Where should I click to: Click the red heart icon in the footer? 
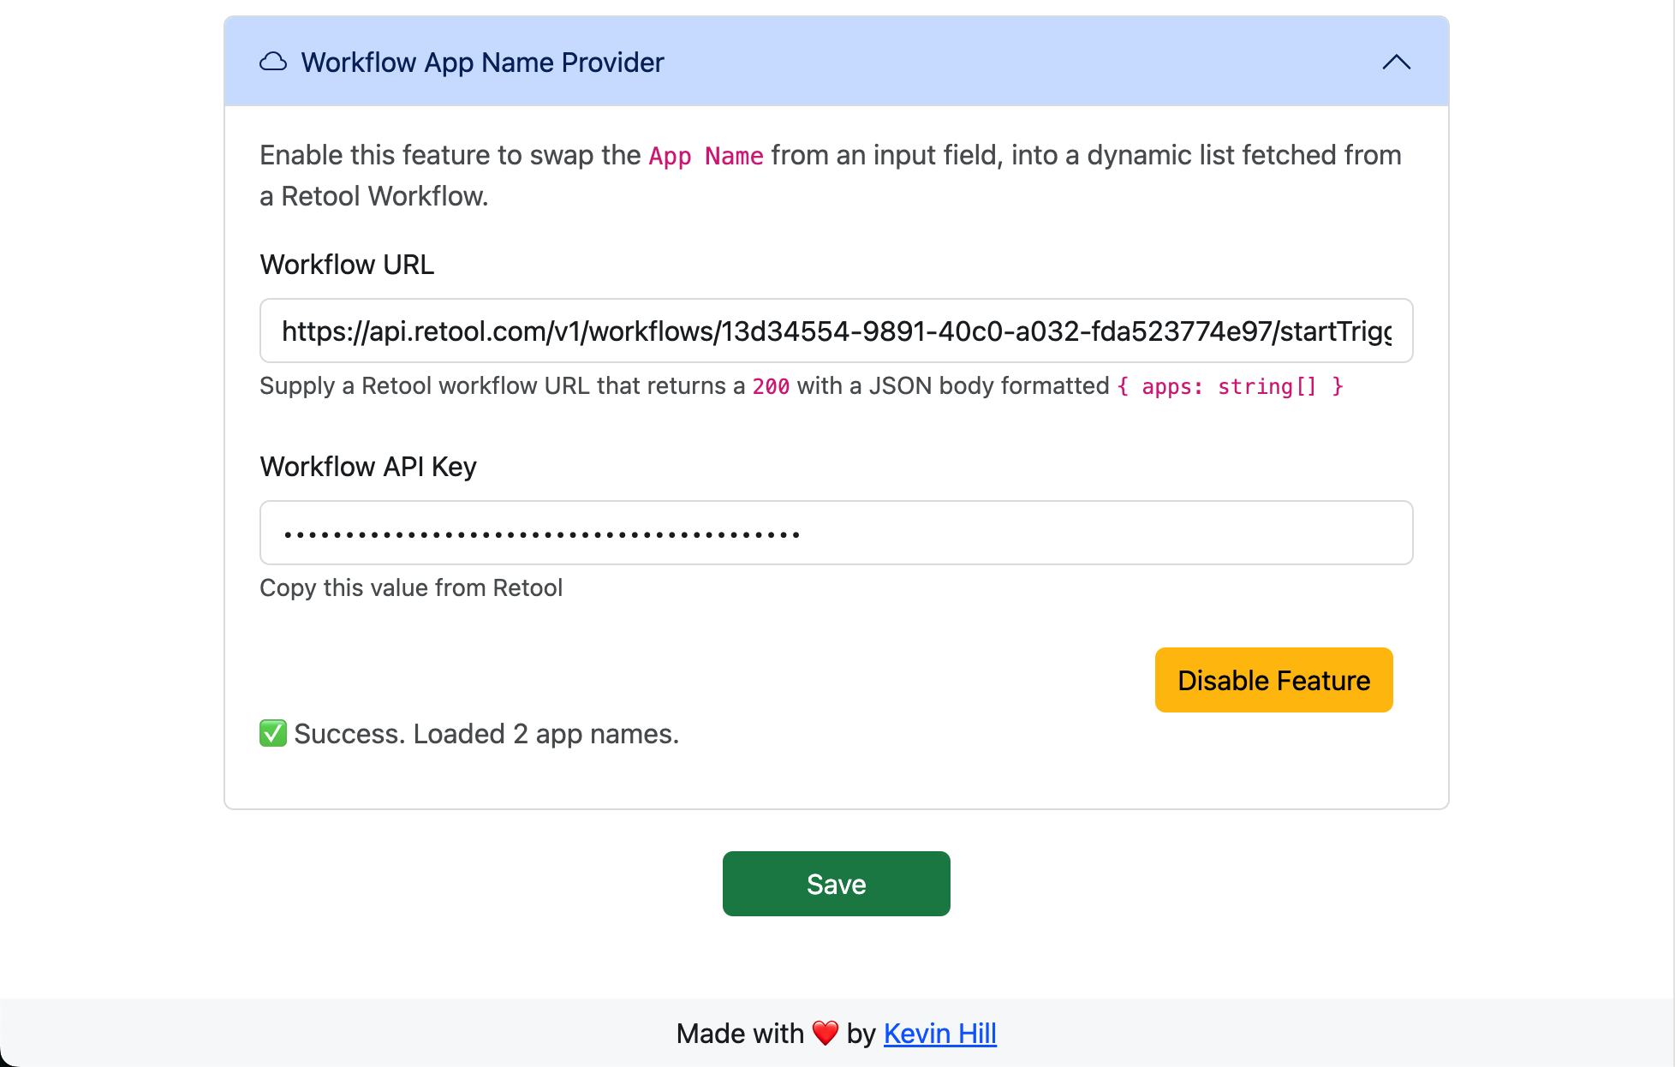tap(826, 1034)
